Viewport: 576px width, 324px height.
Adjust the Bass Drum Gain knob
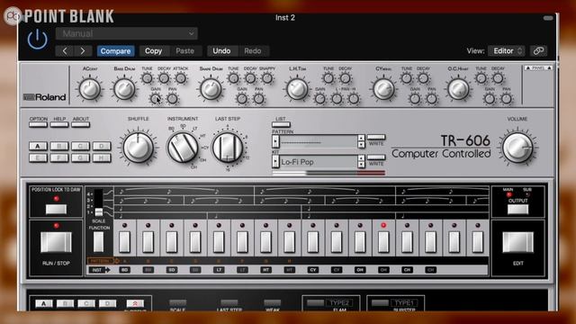pos(156,98)
